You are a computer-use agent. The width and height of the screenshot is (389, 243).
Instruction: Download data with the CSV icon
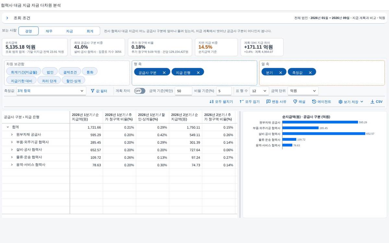pos(372,102)
